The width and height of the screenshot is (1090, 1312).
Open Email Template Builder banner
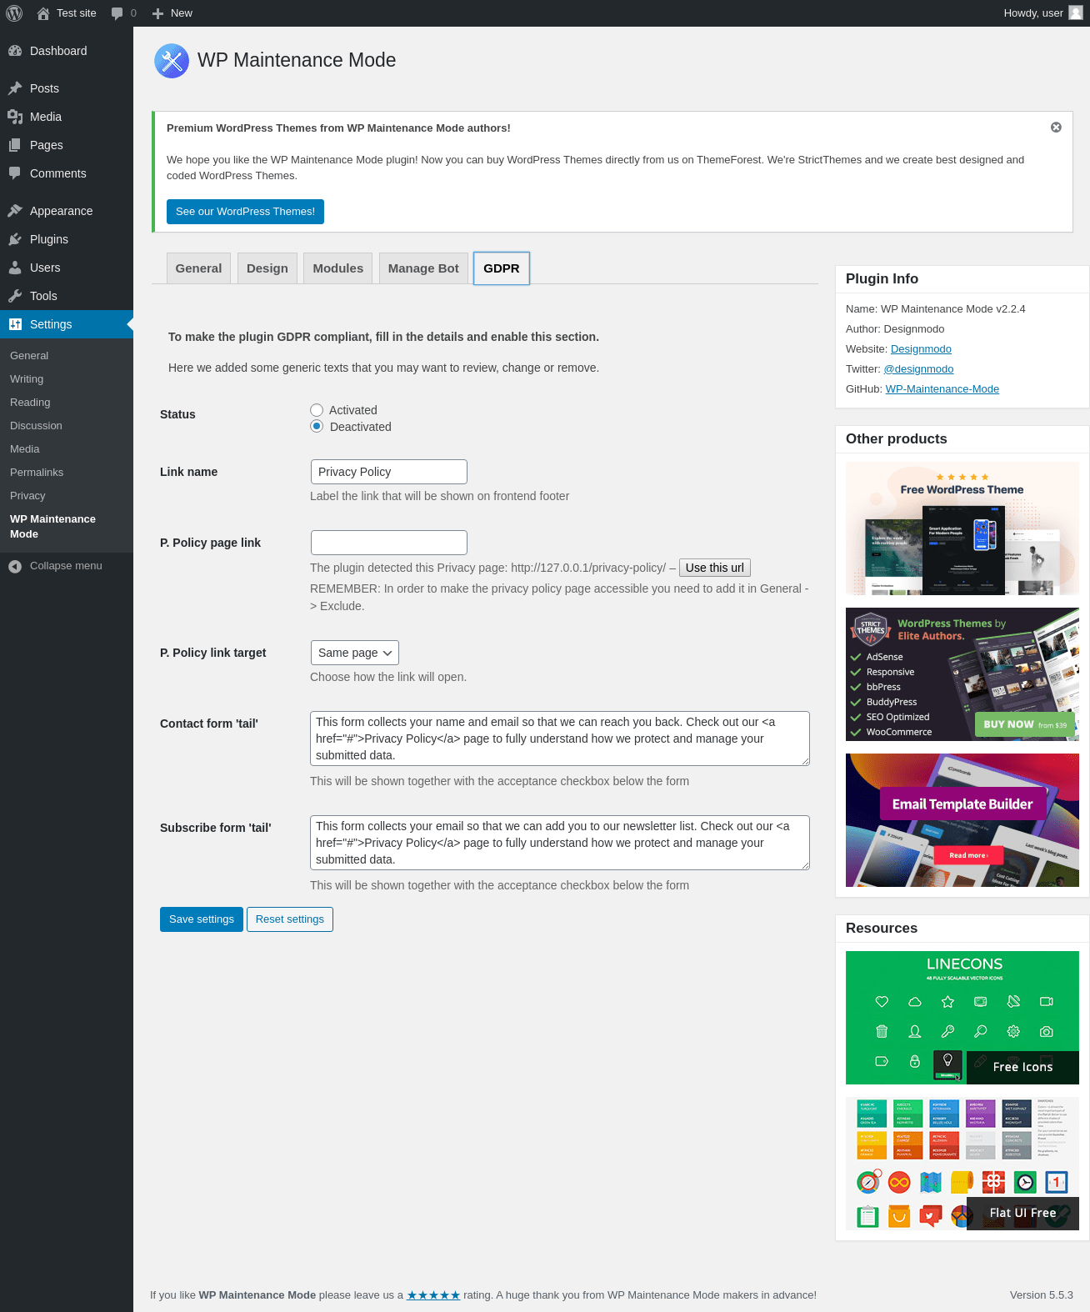coord(962,820)
